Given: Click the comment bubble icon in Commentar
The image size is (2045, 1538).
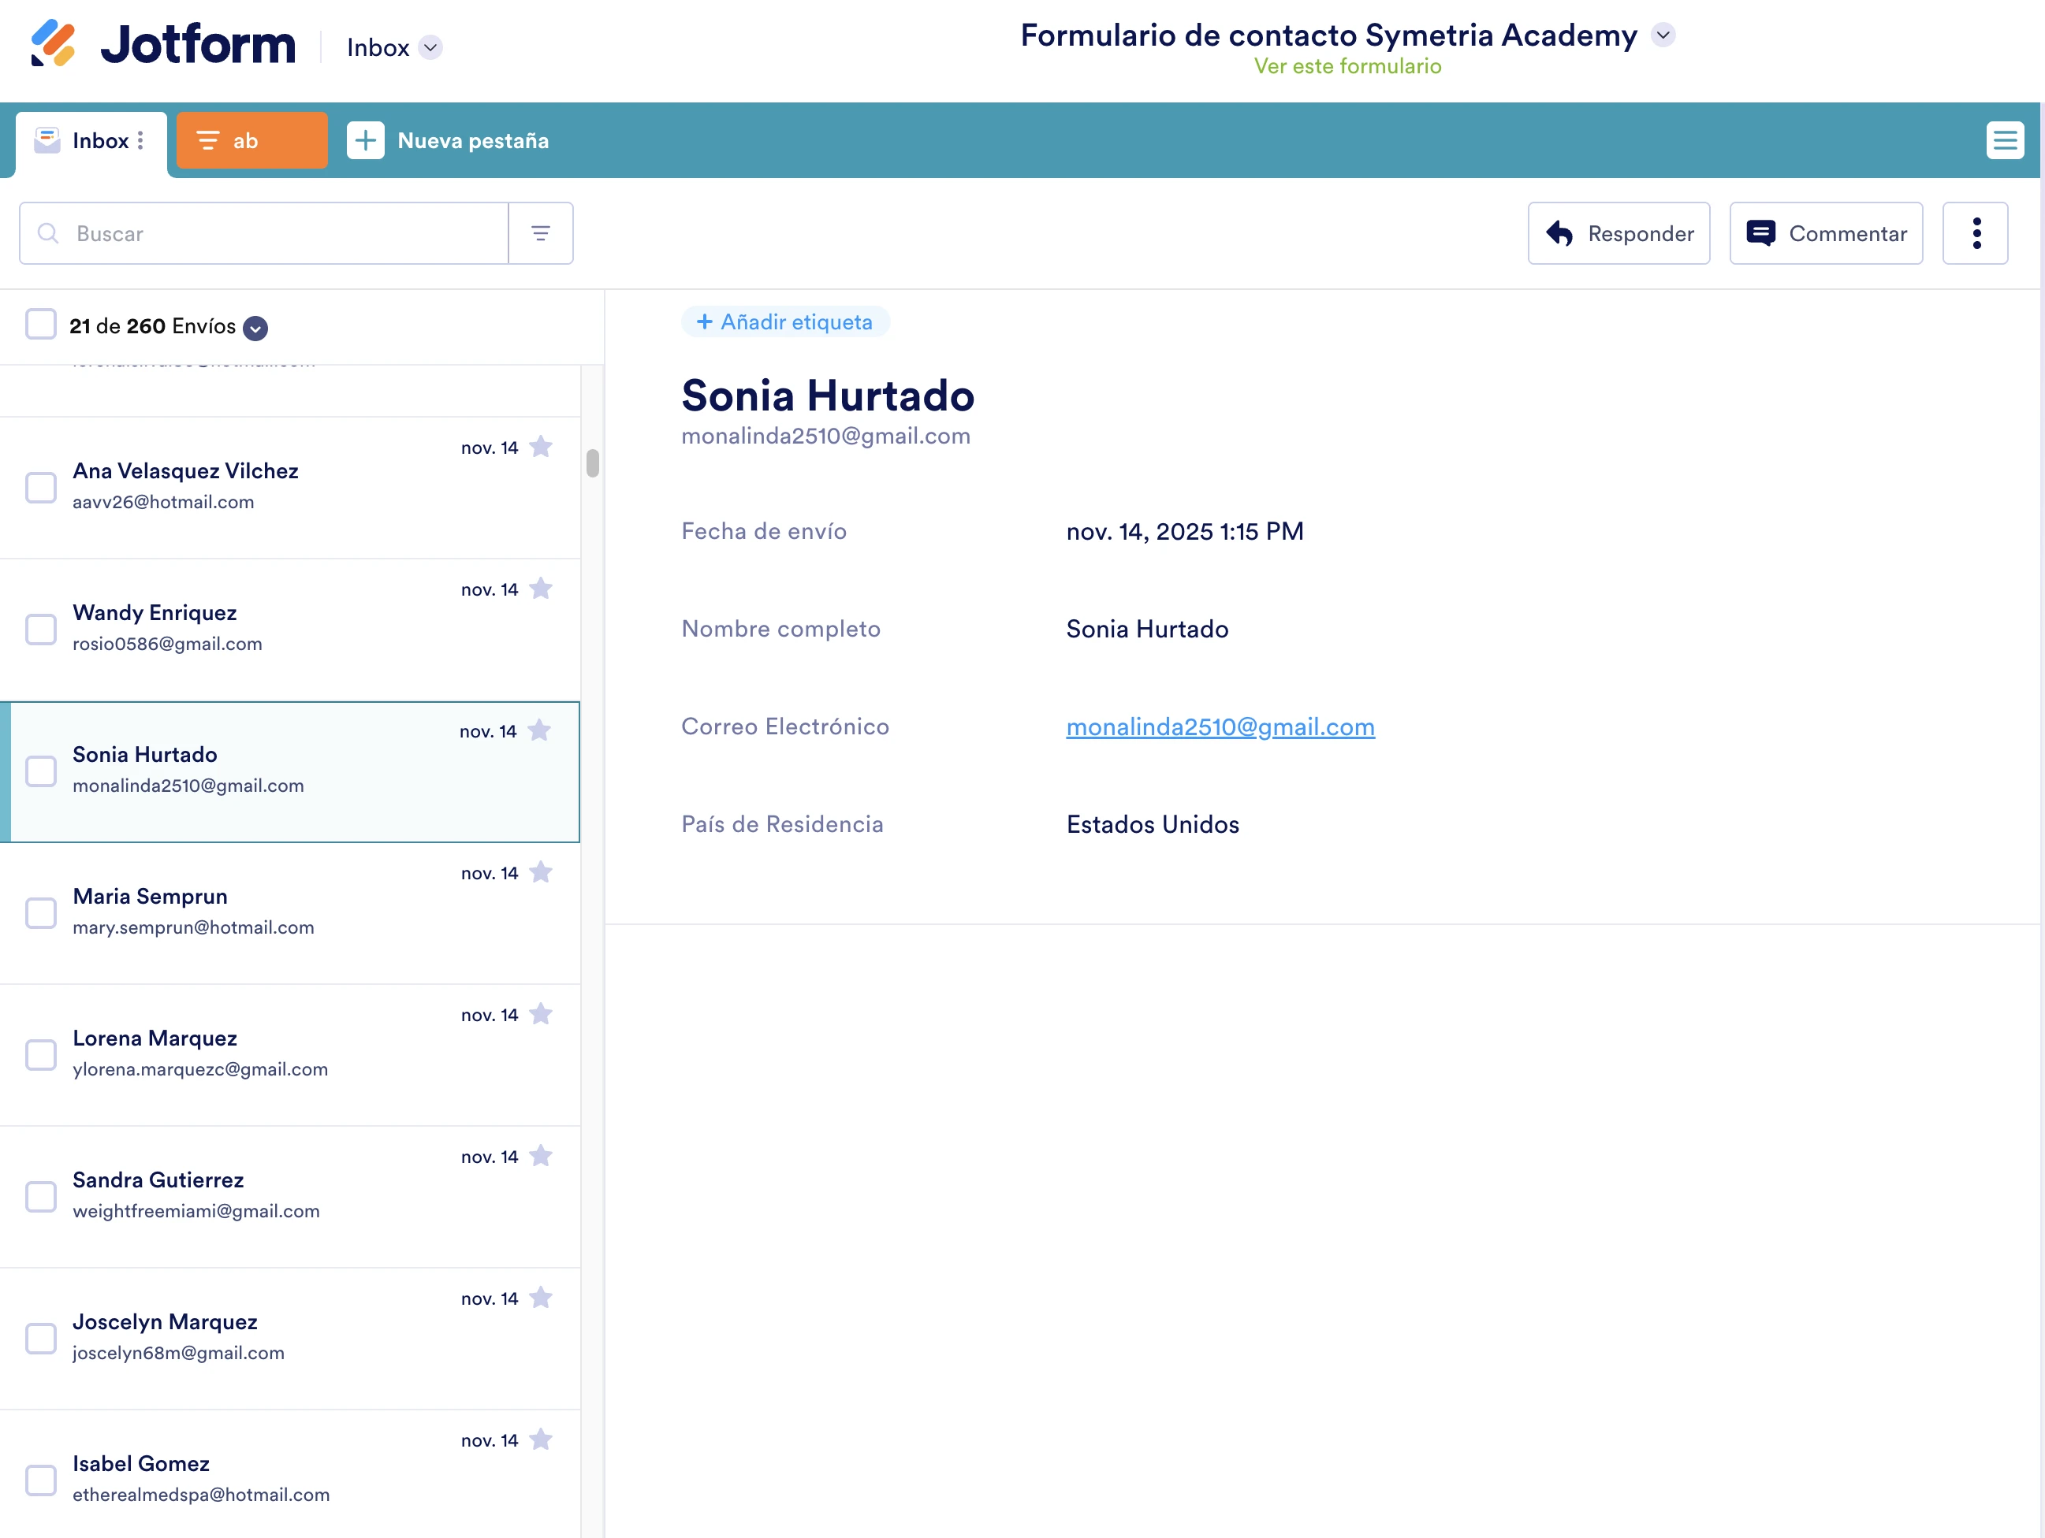Looking at the screenshot, I should pos(1762,232).
